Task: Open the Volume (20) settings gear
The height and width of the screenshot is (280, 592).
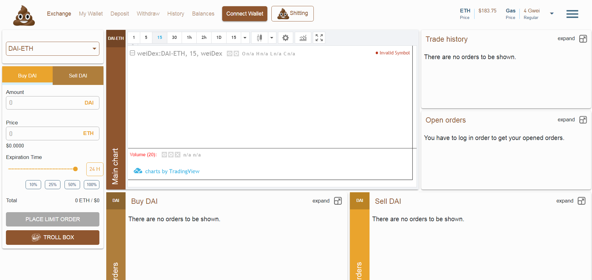Action: (171, 155)
